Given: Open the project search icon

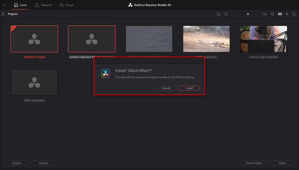Looking at the screenshot, I should point(294,14).
